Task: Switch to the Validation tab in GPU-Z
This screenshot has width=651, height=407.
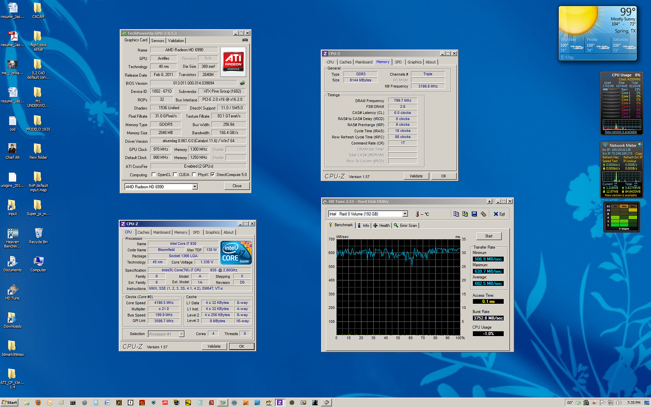Action: click(x=176, y=41)
